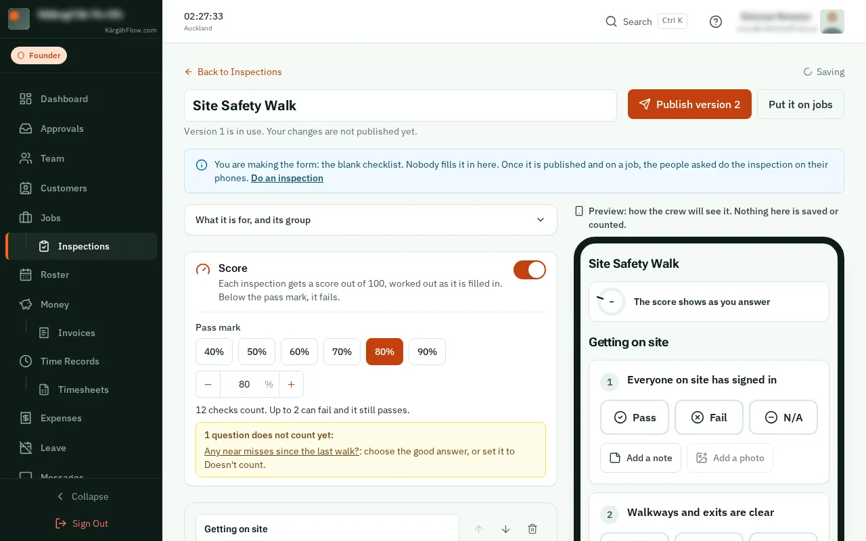This screenshot has height=541, width=866.
Task: Expand What it is for, and its group
Action: [371, 220]
